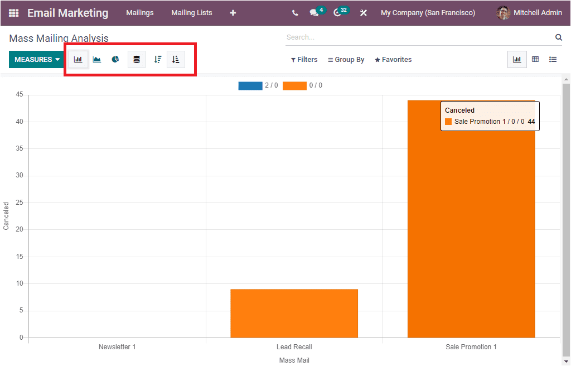Open the Mailings menu
Viewport: 571px width, 366px height.
140,12
